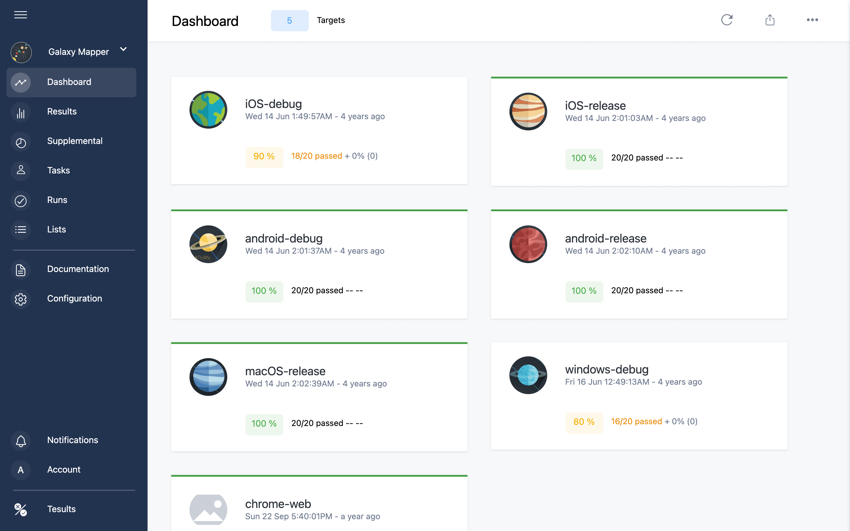850x531 pixels.
Task: Toggle the iOS-release 100% pass badge
Action: [x=583, y=158]
